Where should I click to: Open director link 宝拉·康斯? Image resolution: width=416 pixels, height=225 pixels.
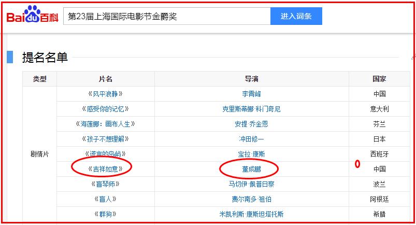(x=251, y=154)
